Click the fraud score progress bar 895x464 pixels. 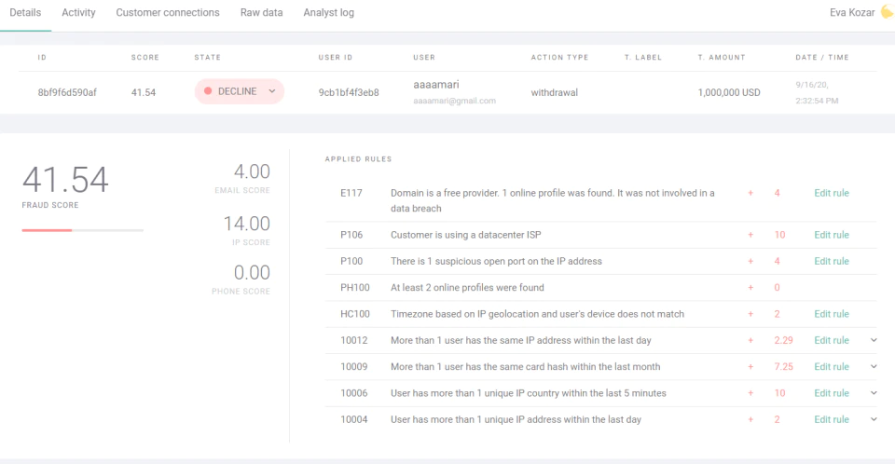83,230
